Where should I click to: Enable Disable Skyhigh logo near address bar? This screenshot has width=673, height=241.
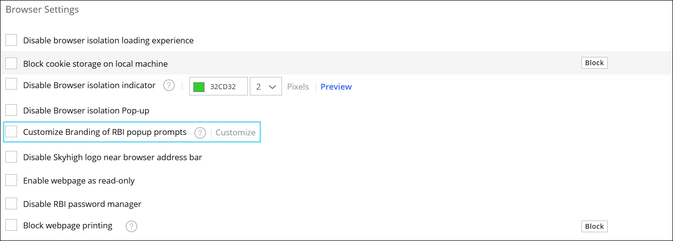click(x=11, y=157)
